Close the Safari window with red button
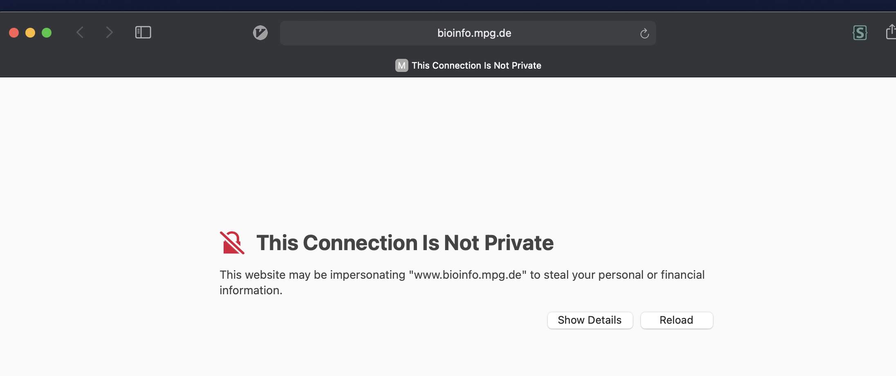This screenshot has width=896, height=376. coord(14,33)
